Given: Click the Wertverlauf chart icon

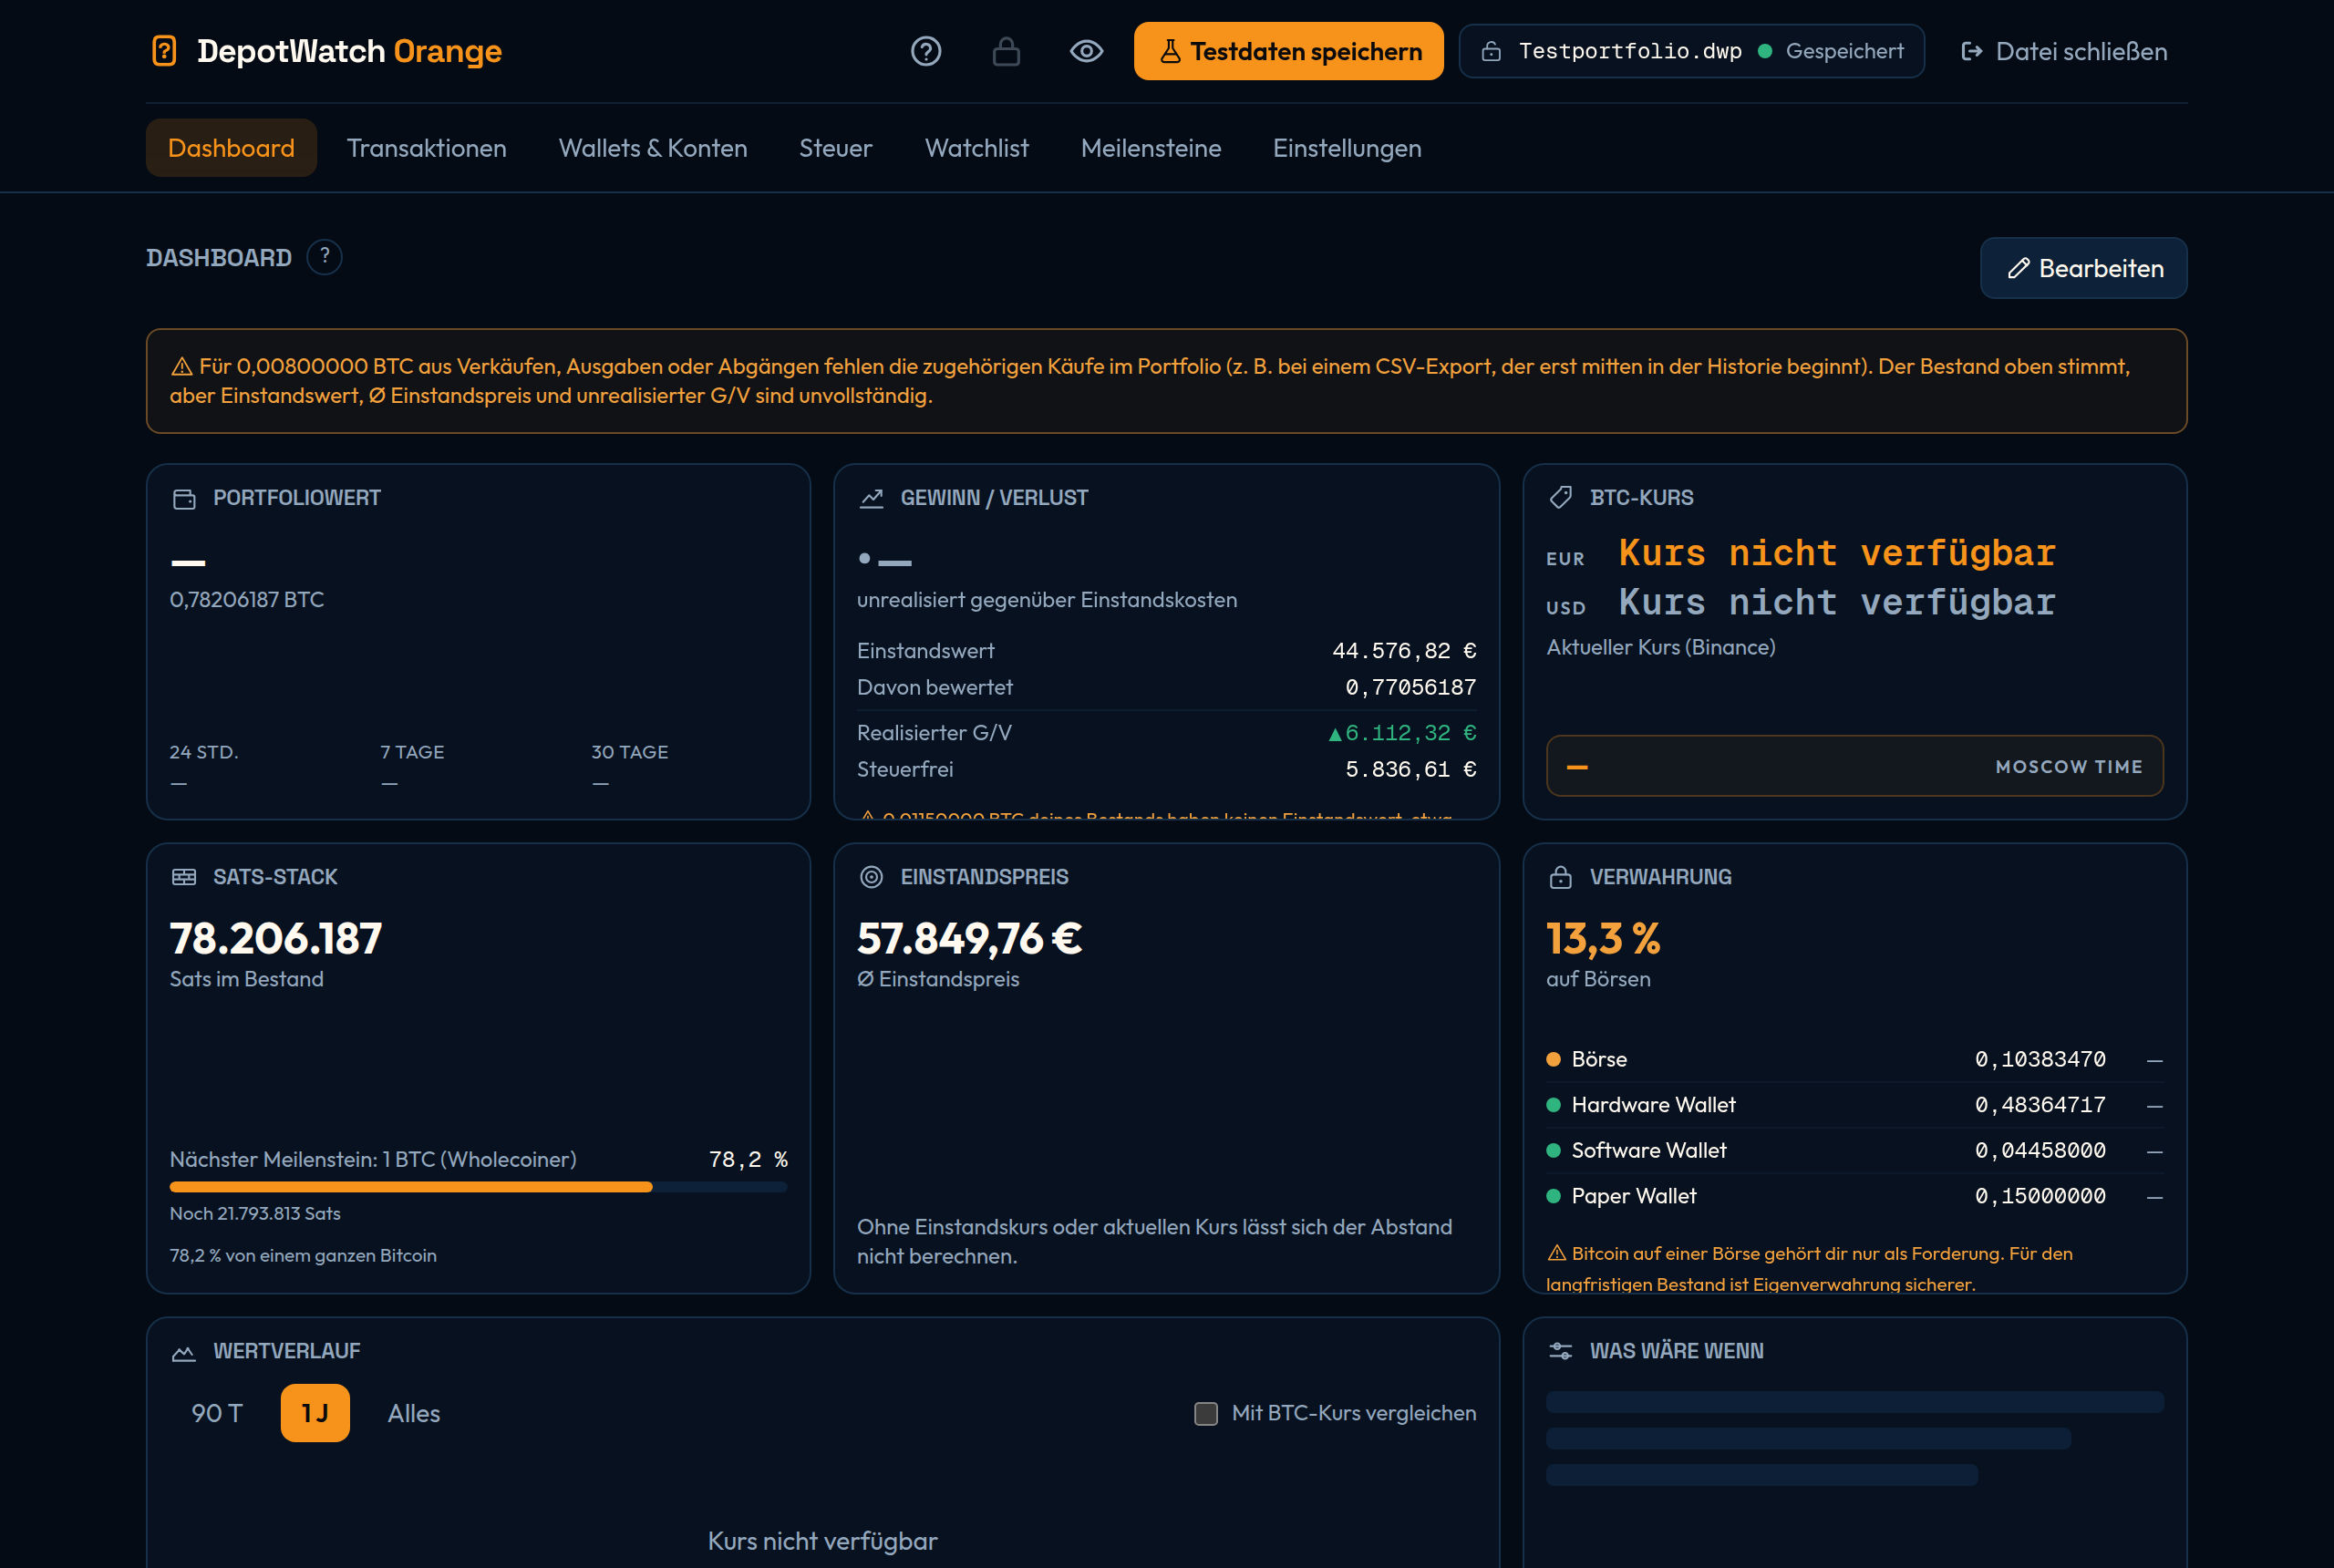Looking at the screenshot, I should coord(184,1352).
